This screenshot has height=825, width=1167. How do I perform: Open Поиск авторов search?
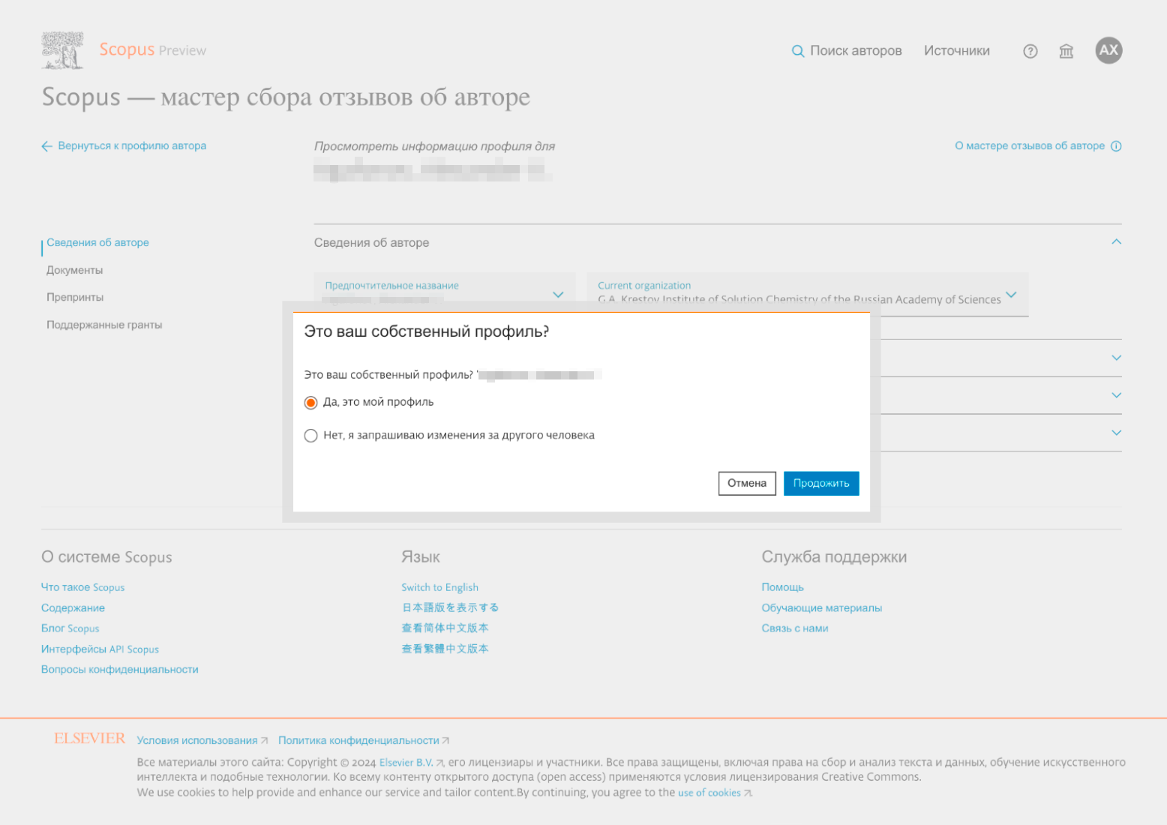click(856, 50)
